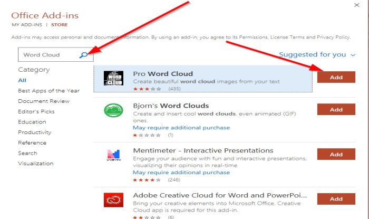The height and width of the screenshot is (219, 369).
Task: Select Best Apps of the Year category
Action: coord(48,91)
